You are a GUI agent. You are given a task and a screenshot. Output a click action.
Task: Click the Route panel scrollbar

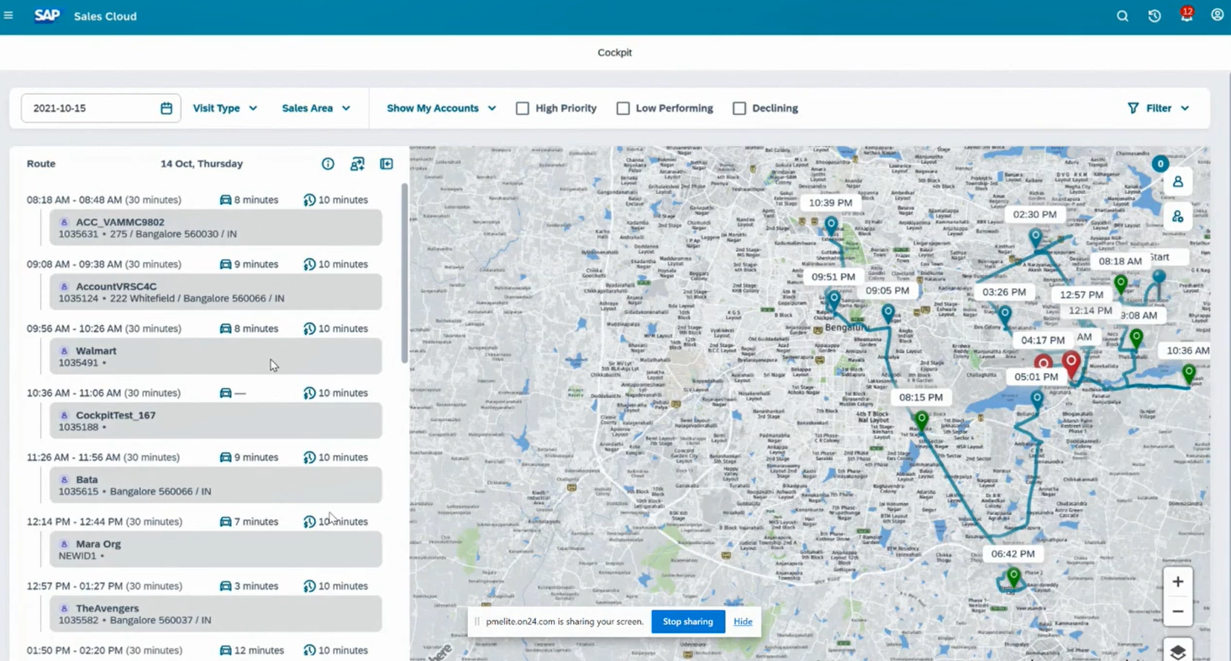coord(404,273)
